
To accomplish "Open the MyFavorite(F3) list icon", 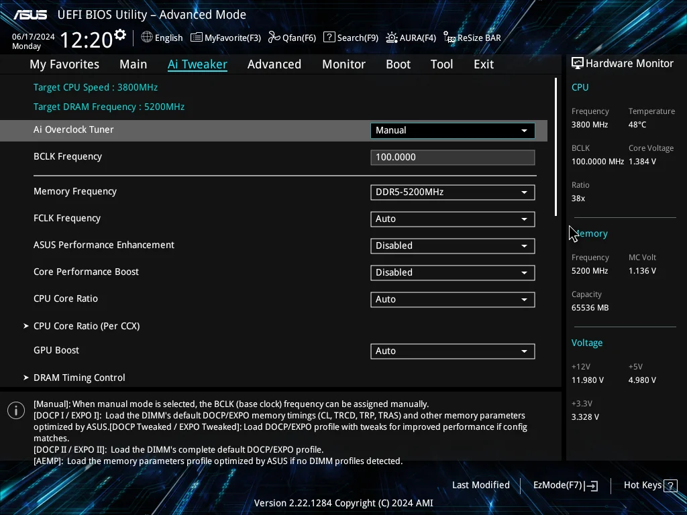I will tap(197, 38).
